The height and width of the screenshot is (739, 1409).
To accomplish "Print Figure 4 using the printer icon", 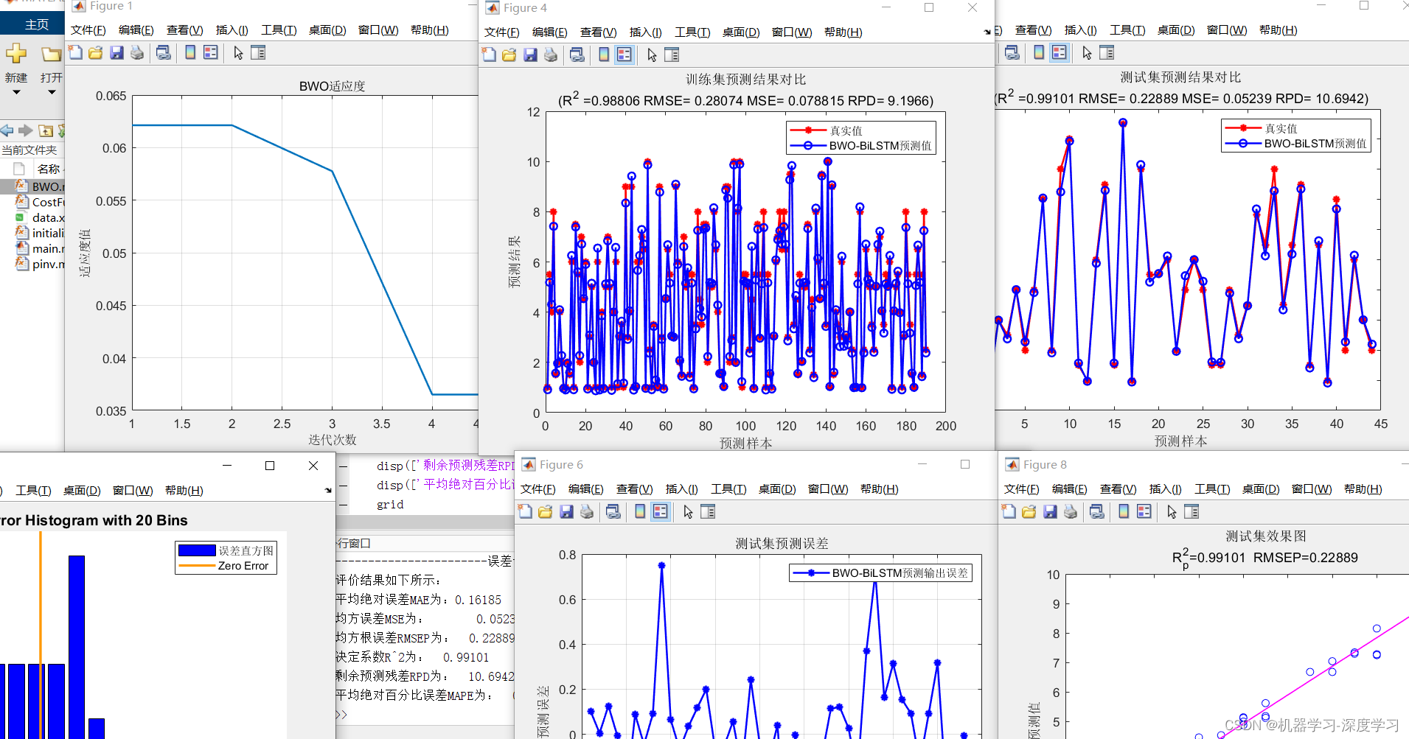I will click(x=551, y=55).
